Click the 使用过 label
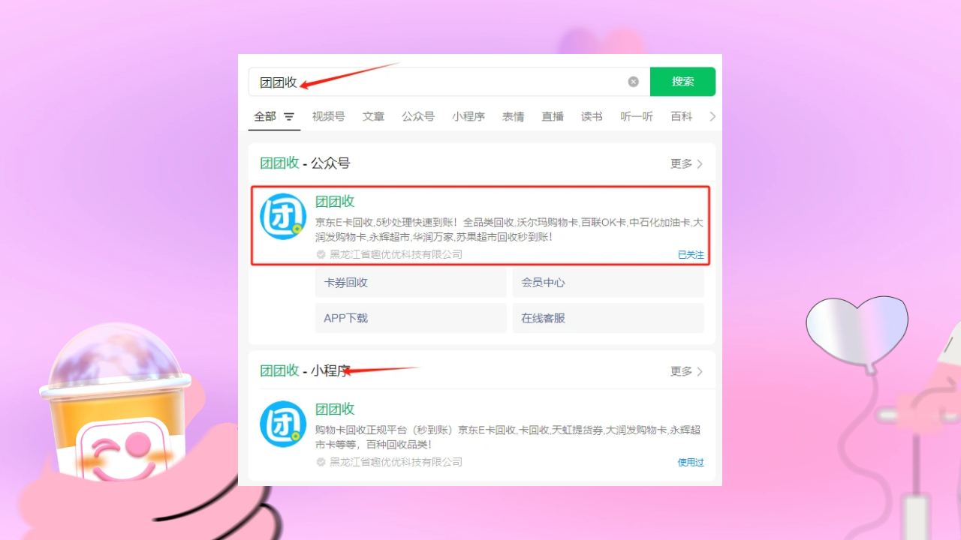Viewport: 961px width, 540px height. pyautogui.click(x=691, y=463)
